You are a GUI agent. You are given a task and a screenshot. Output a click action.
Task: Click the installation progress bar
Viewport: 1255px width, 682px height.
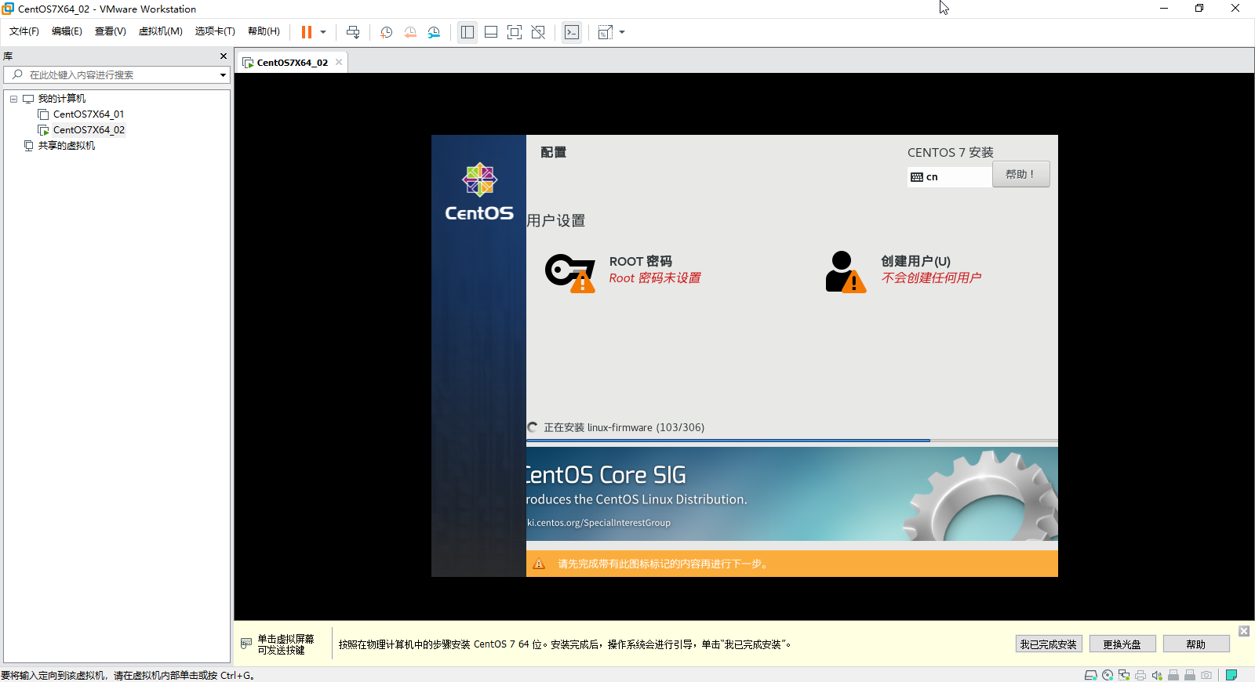tap(791, 441)
